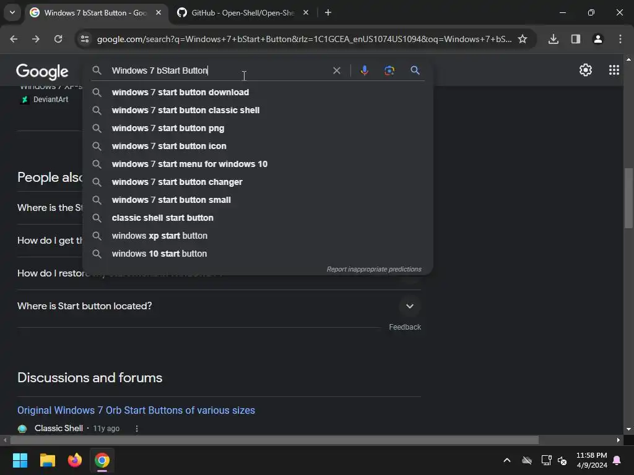Pick suggestion "windows 7 start button changer"
Image resolution: width=634 pixels, height=475 pixels.
258,182
